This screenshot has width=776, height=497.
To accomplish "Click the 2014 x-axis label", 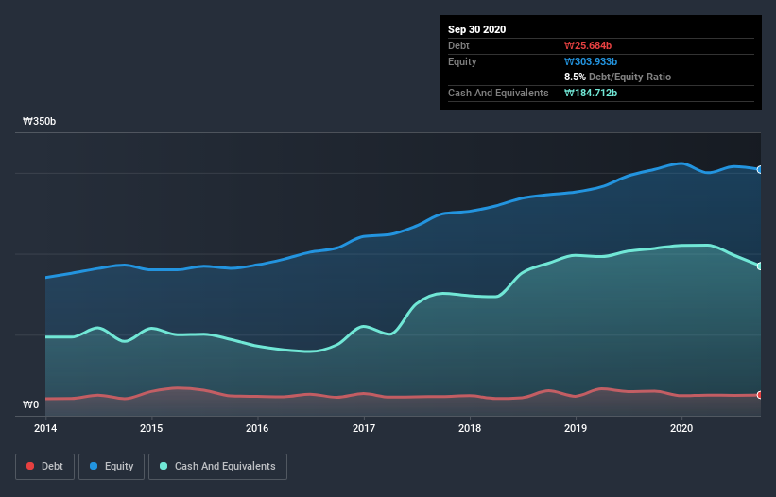I will (45, 428).
